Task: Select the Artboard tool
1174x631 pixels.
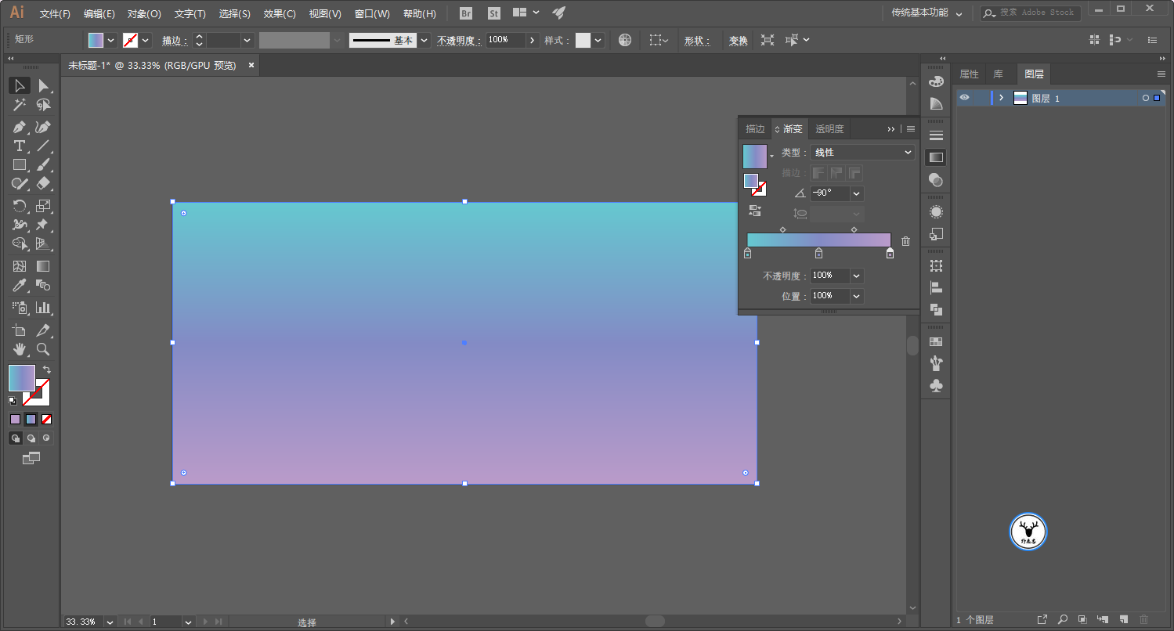Action: click(20, 330)
